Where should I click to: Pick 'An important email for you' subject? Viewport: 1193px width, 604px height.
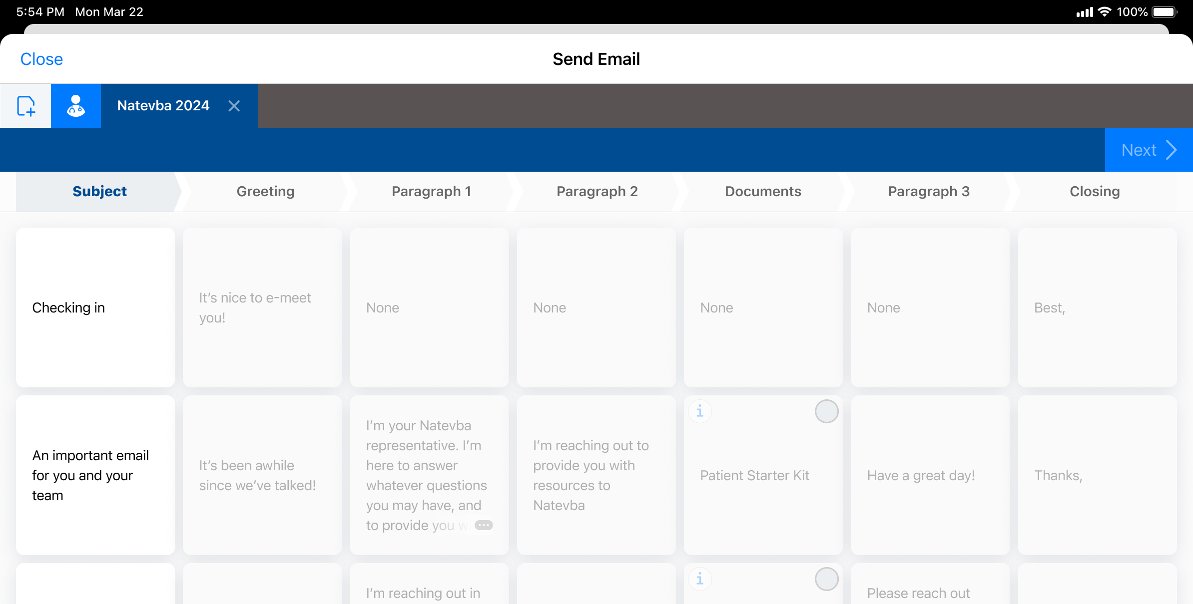[95, 475]
